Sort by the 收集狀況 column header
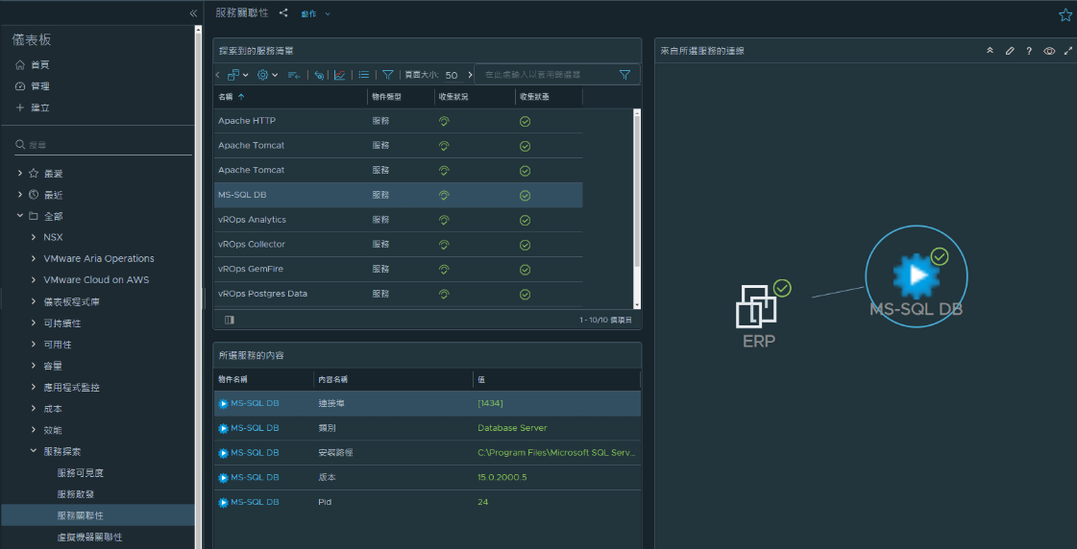The image size is (1077, 549). click(453, 98)
